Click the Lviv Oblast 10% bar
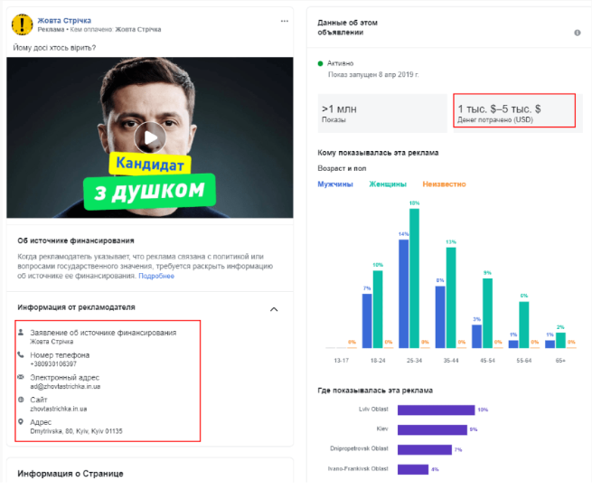Image resolution: width=592 pixels, height=490 pixels. [x=436, y=410]
